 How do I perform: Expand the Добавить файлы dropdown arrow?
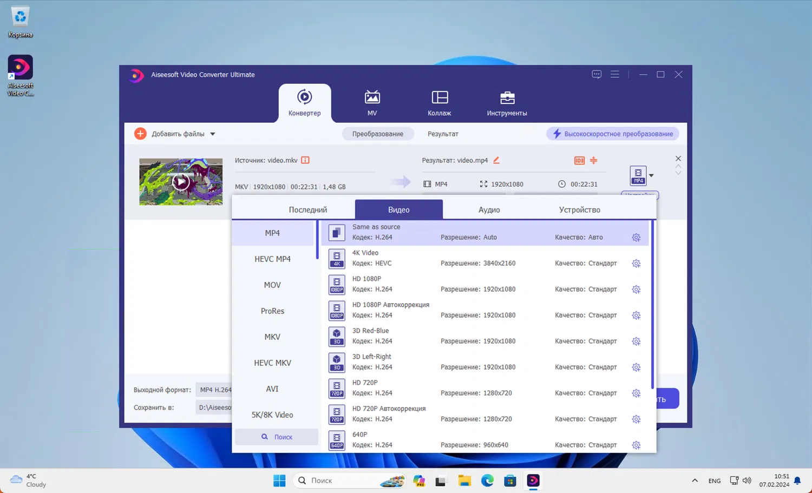pyautogui.click(x=213, y=134)
